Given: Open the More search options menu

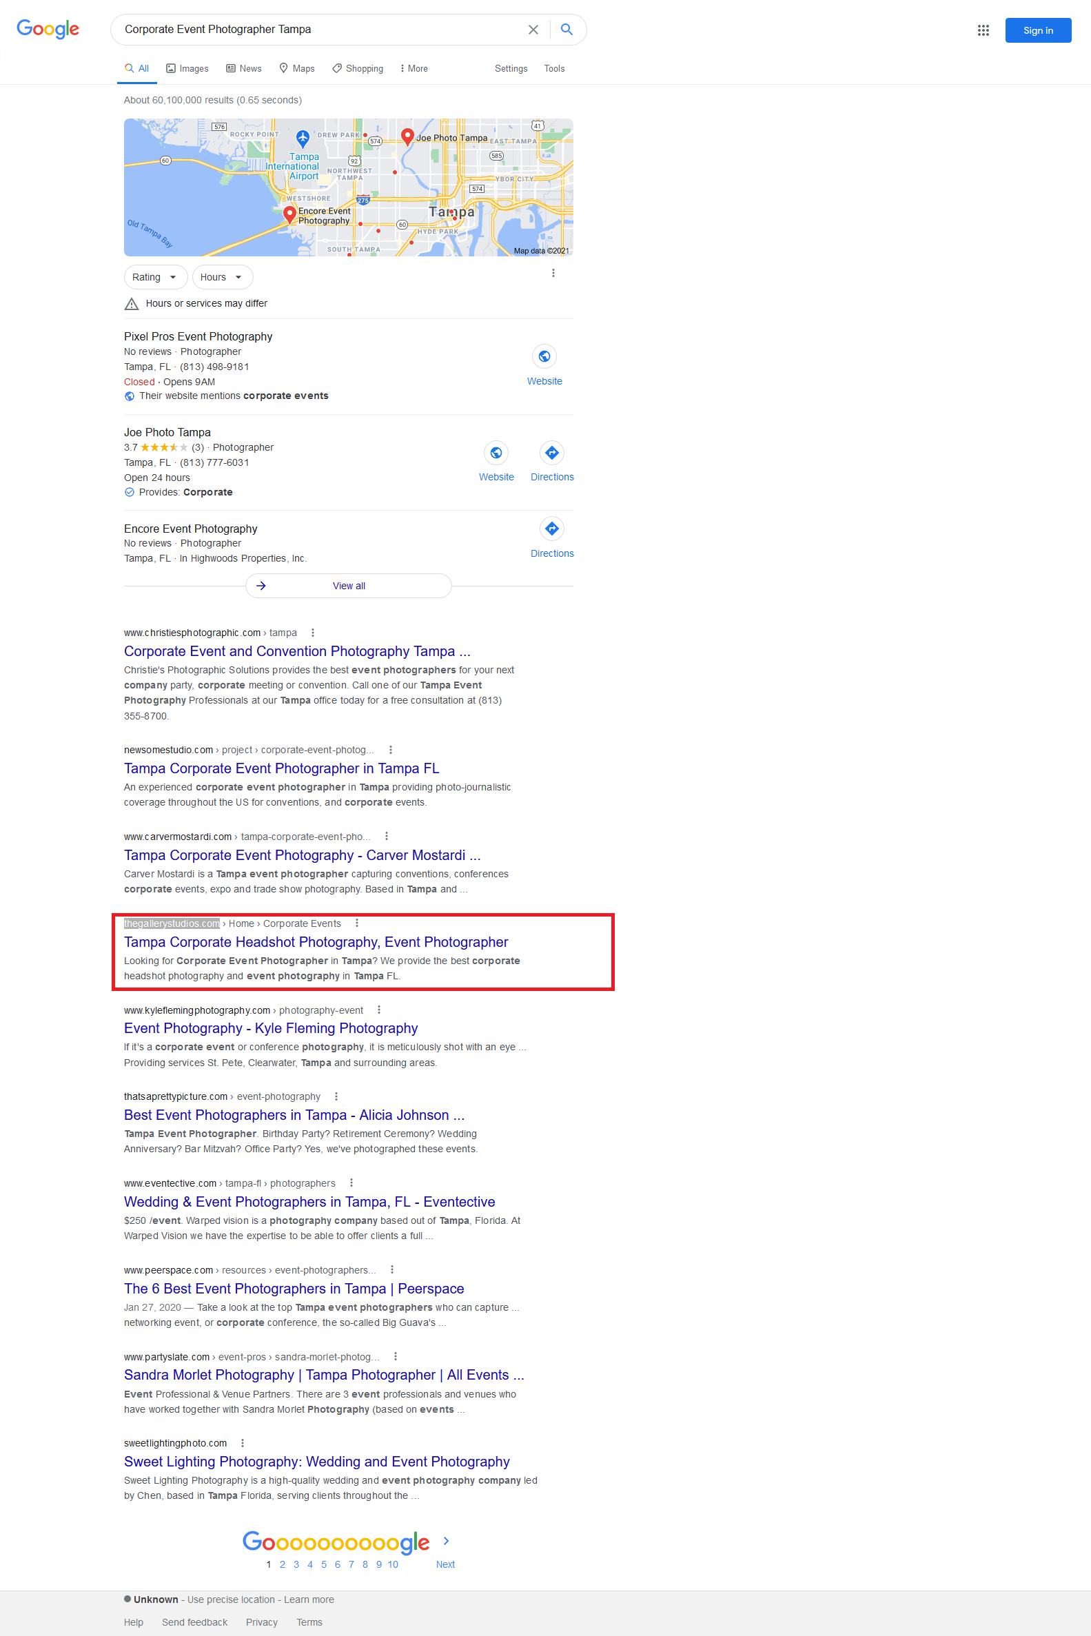Looking at the screenshot, I should click(414, 69).
